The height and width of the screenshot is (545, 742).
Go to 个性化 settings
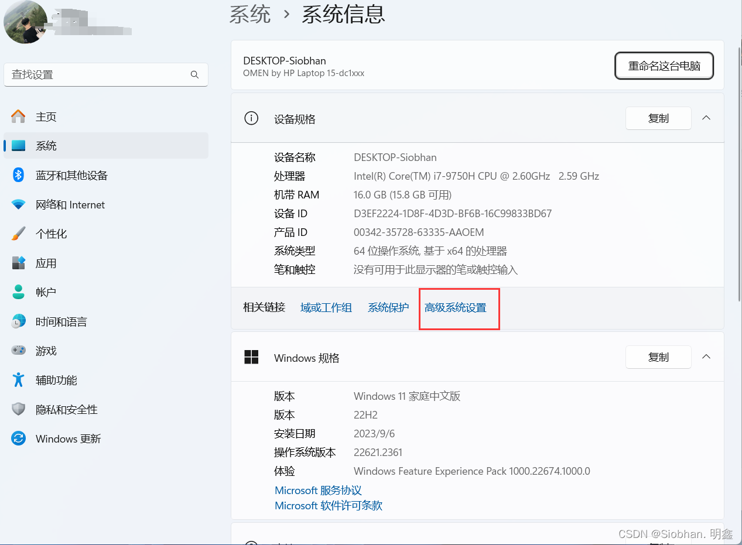(x=105, y=234)
